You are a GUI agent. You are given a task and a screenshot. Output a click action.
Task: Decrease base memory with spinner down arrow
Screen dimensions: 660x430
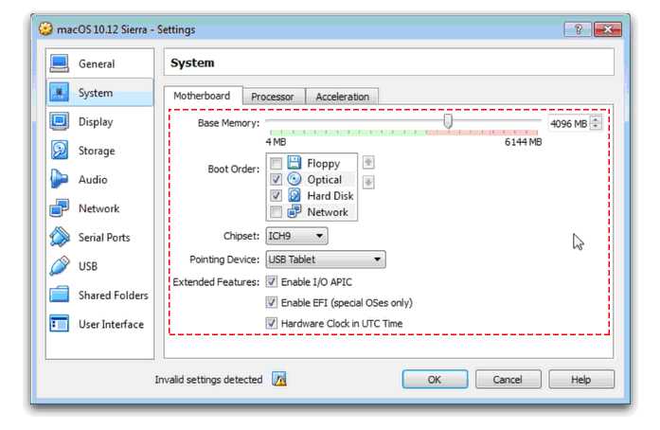click(x=596, y=126)
